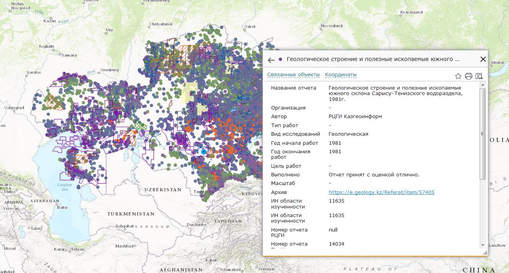Click the popup scrollbar down arrow
The image size is (509, 273).
482,245
